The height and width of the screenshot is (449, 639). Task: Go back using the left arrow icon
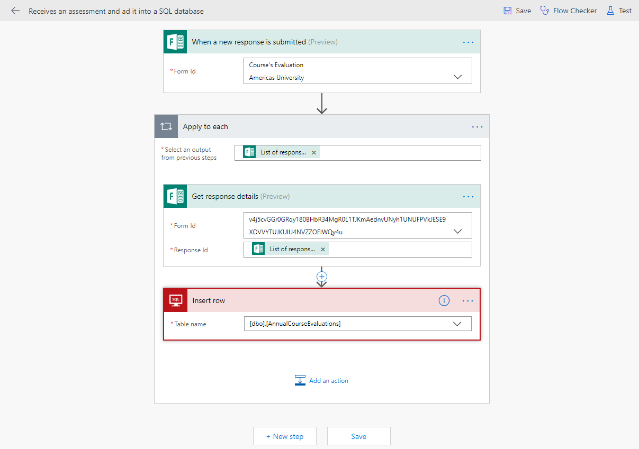click(15, 11)
